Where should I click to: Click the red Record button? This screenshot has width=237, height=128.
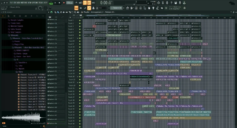[x=64, y=3]
